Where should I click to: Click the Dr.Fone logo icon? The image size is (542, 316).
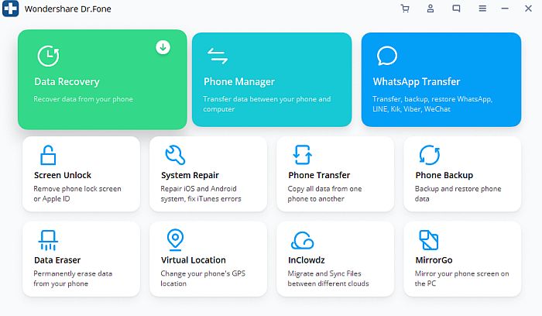click(x=10, y=9)
